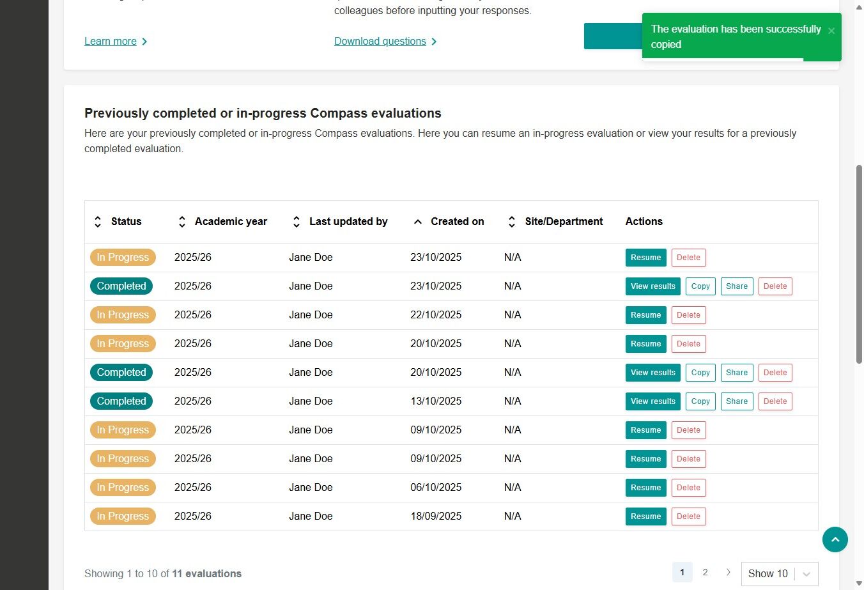The width and height of the screenshot is (864, 590).
Task: Copy the Completed evaluation from 23/10/2025
Action: click(x=700, y=286)
